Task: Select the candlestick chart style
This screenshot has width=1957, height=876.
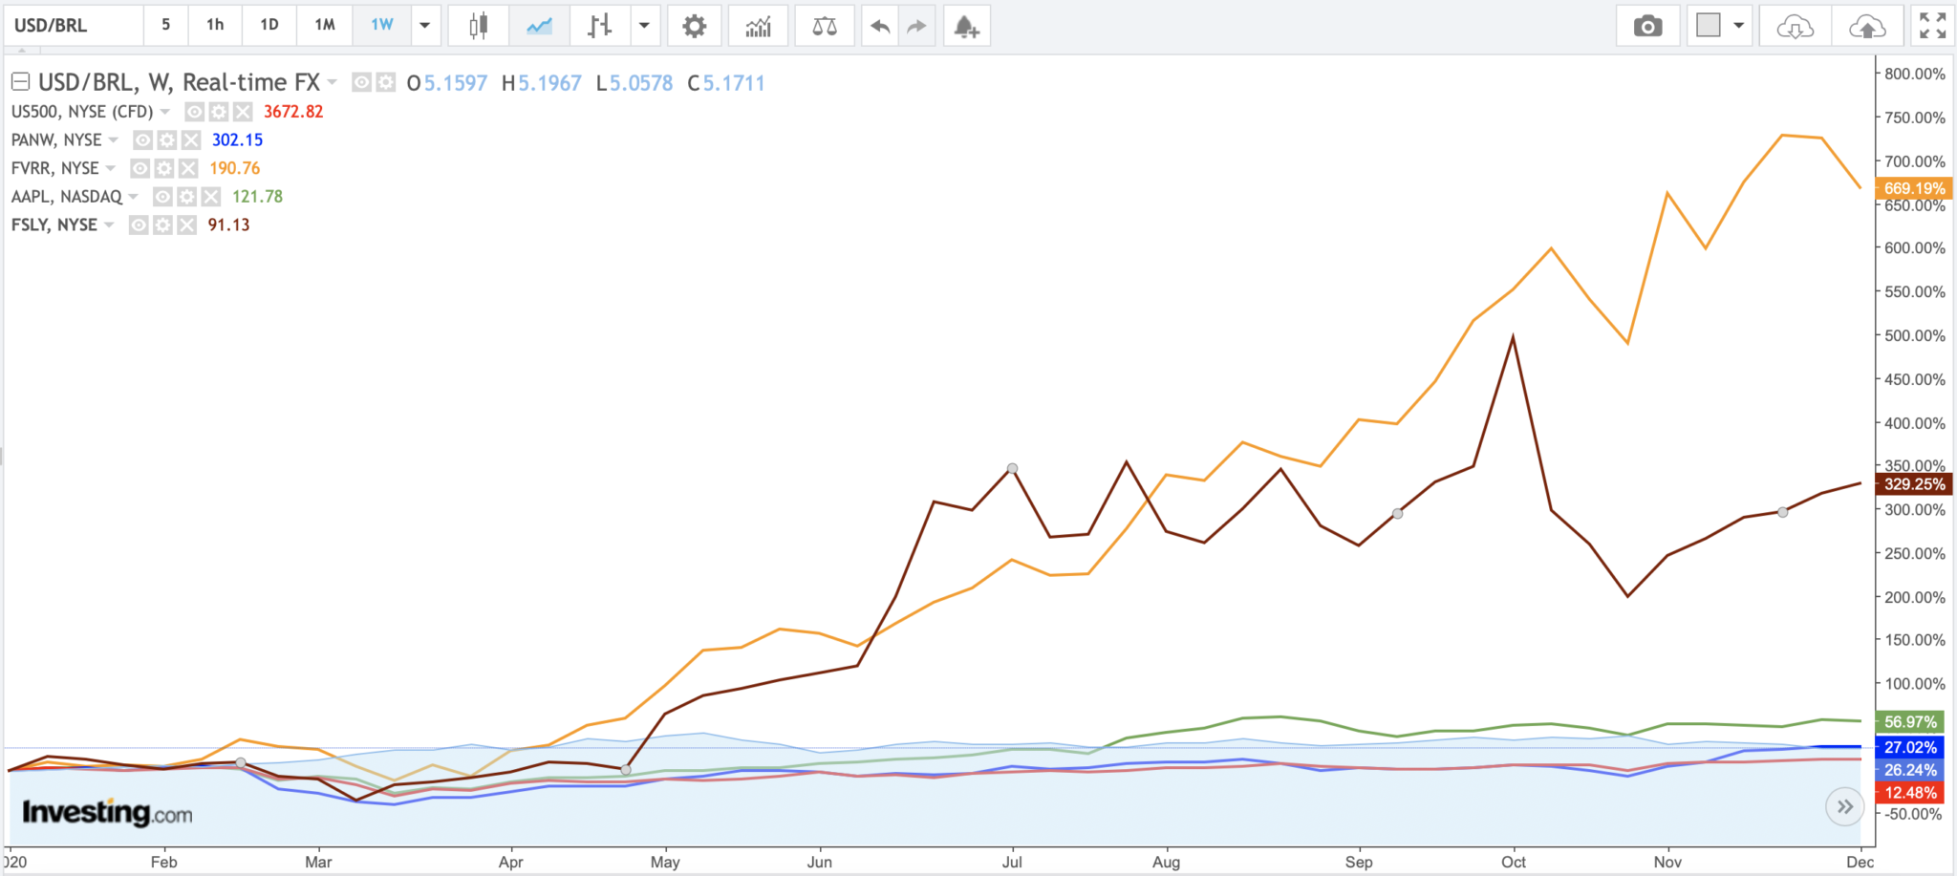Action: tap(479, 26)
